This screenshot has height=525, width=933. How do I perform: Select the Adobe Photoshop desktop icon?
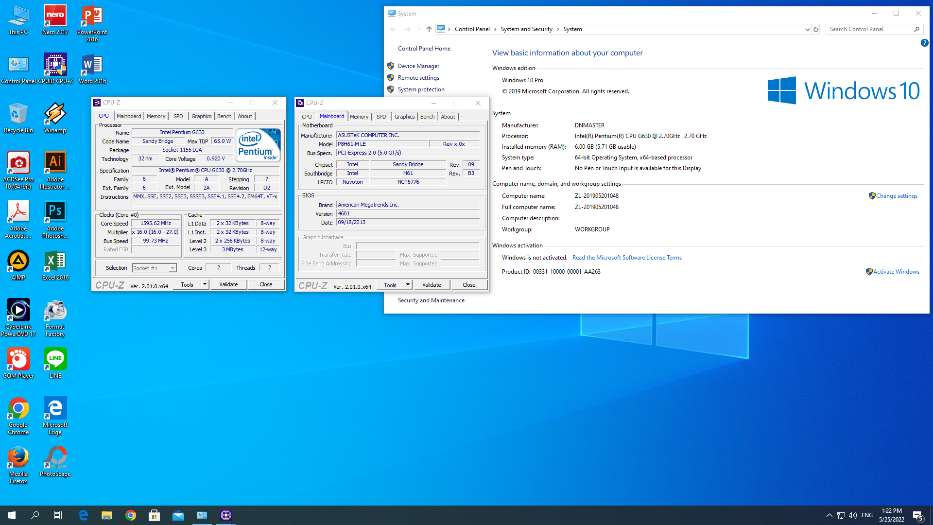click(55, 220)
